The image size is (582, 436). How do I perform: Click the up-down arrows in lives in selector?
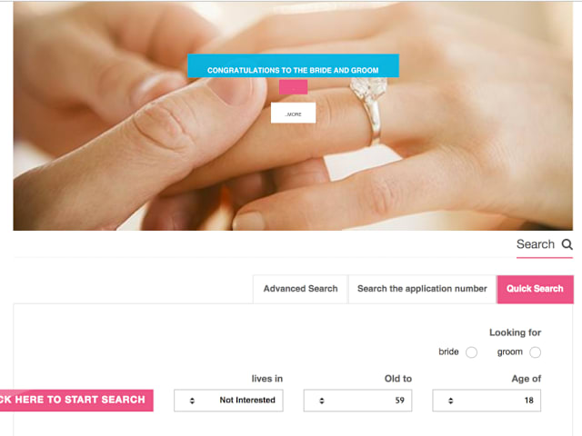pyautogui.click(x=192, y=401)
